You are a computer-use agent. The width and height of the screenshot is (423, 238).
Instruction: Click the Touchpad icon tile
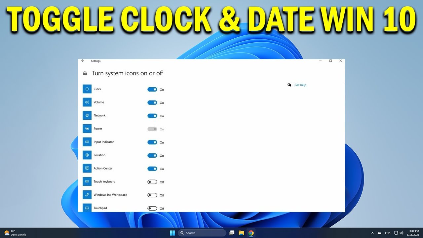click(x=87, y=208)
